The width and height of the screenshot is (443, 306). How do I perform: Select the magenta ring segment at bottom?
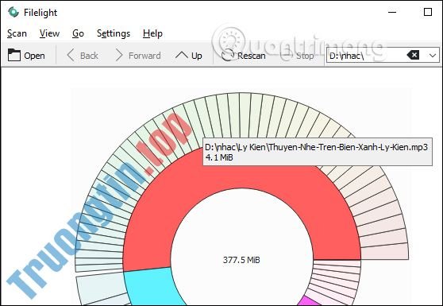[x=310, y=301]
